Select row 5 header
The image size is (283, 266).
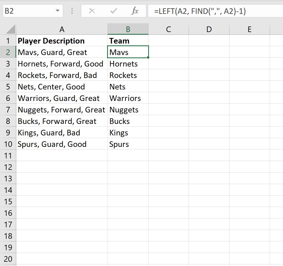(x=8, y=87)
